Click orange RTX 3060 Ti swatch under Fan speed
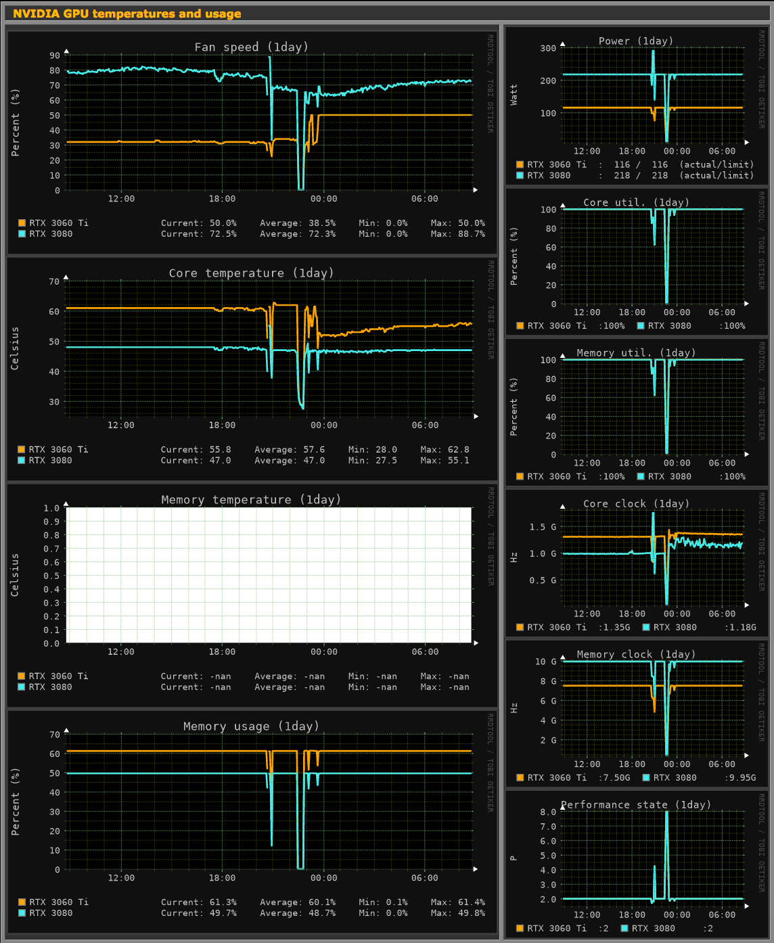Screen dimensions: 774x943 point(22,223)
